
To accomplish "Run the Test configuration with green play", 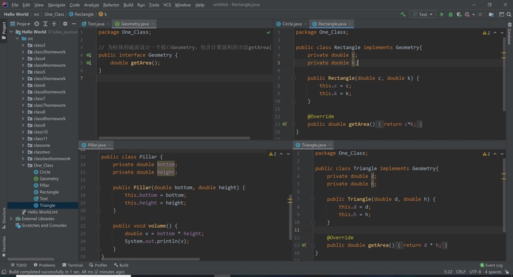I will click(442, 14).
